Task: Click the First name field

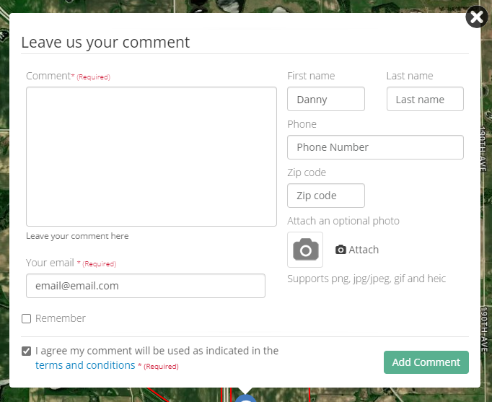Action: click(x=326, y=100)
